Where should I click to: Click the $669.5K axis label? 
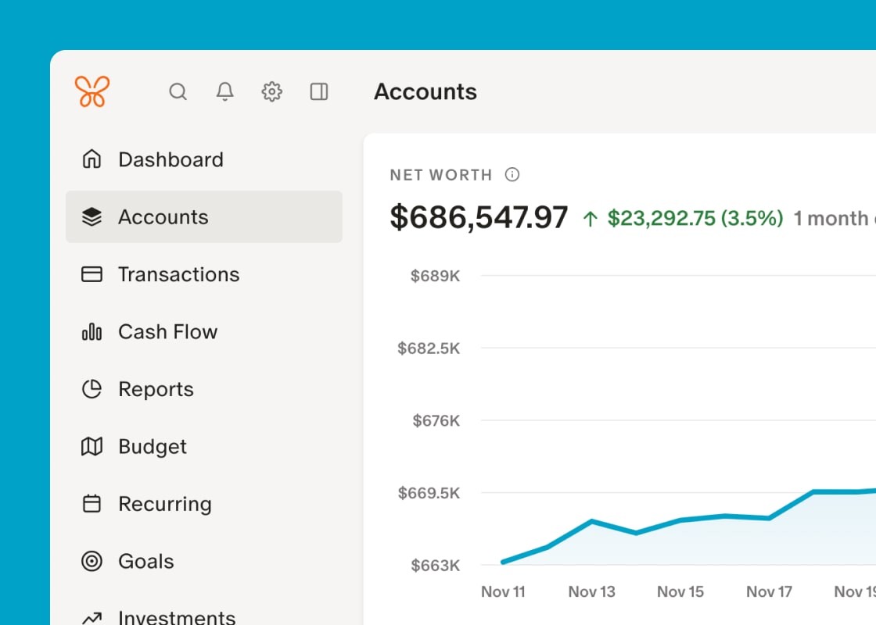point(429,493)
